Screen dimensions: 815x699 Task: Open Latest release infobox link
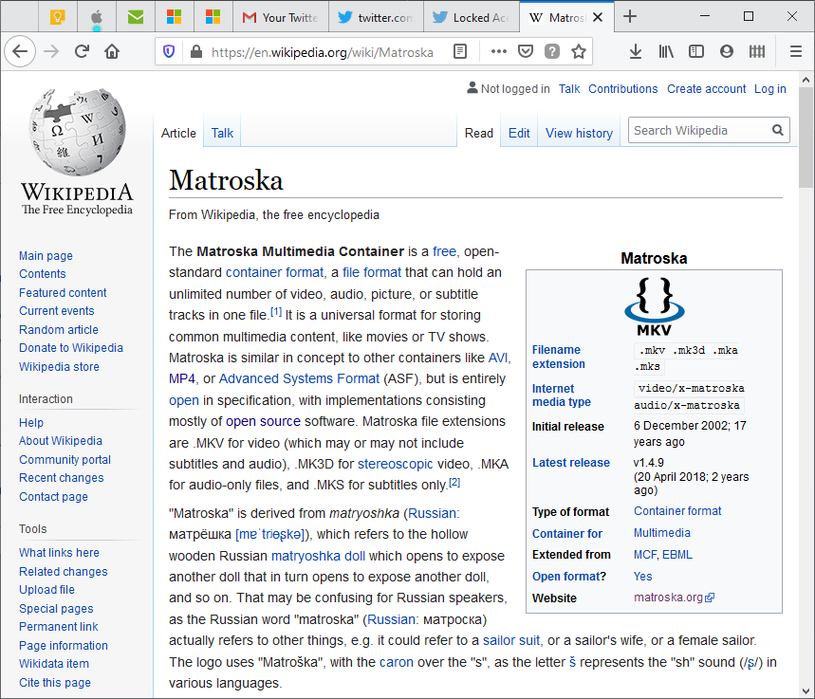click(571, 463)
